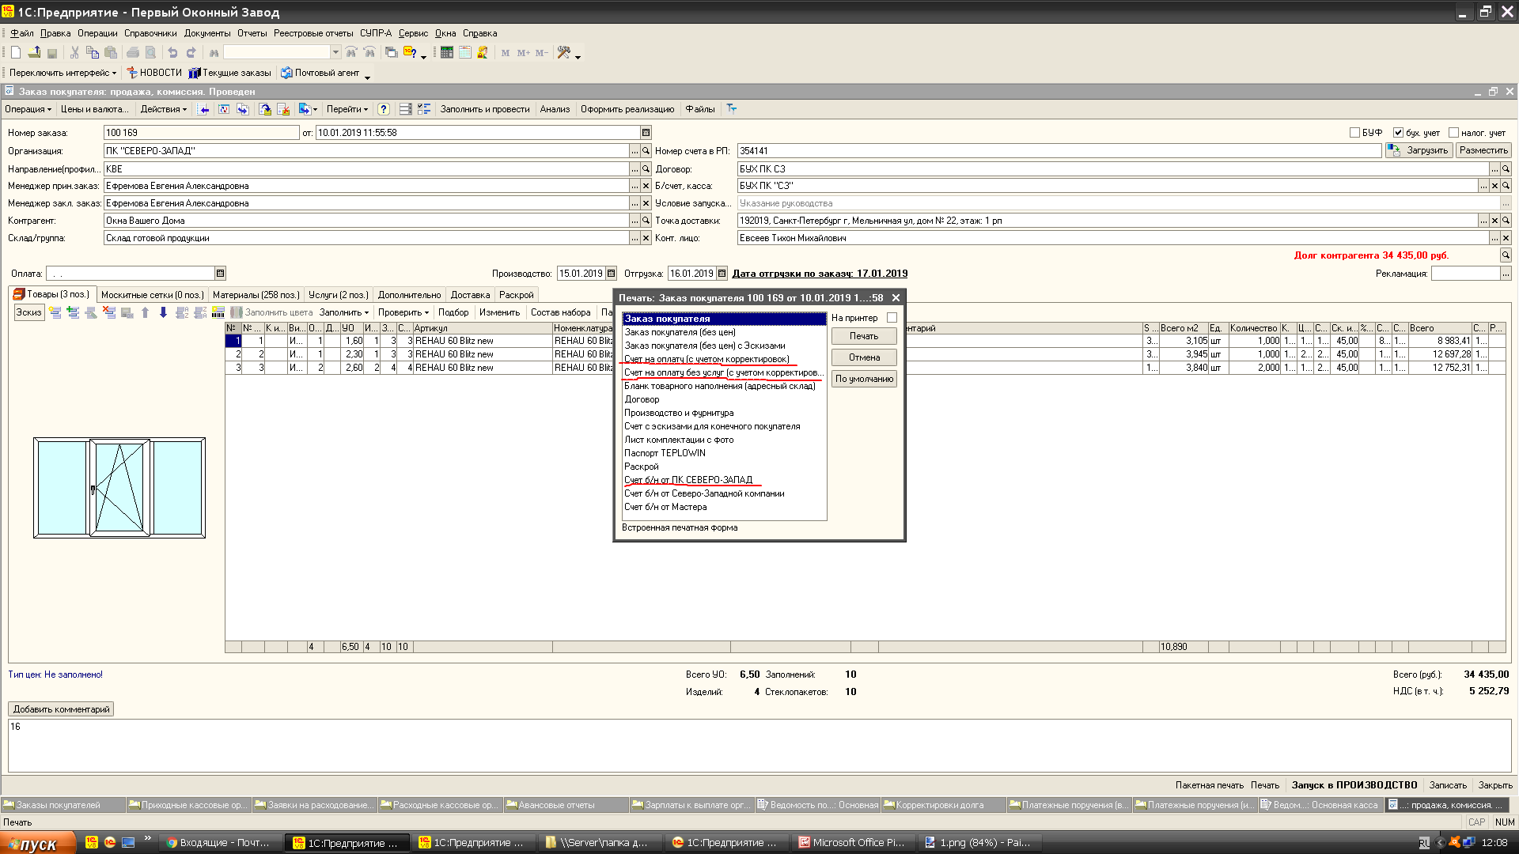Viewport: 1519px width, 854px height.
Task: Expand the Перейти dropdown
Action: (x=347, y=109)
